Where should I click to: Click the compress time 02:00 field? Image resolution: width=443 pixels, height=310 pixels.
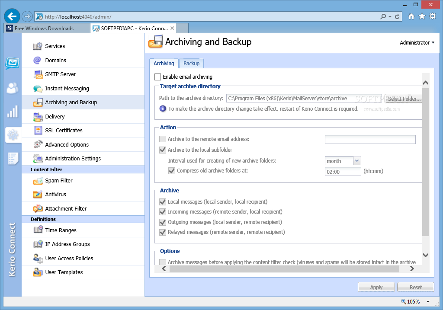[x=343, y=172]
